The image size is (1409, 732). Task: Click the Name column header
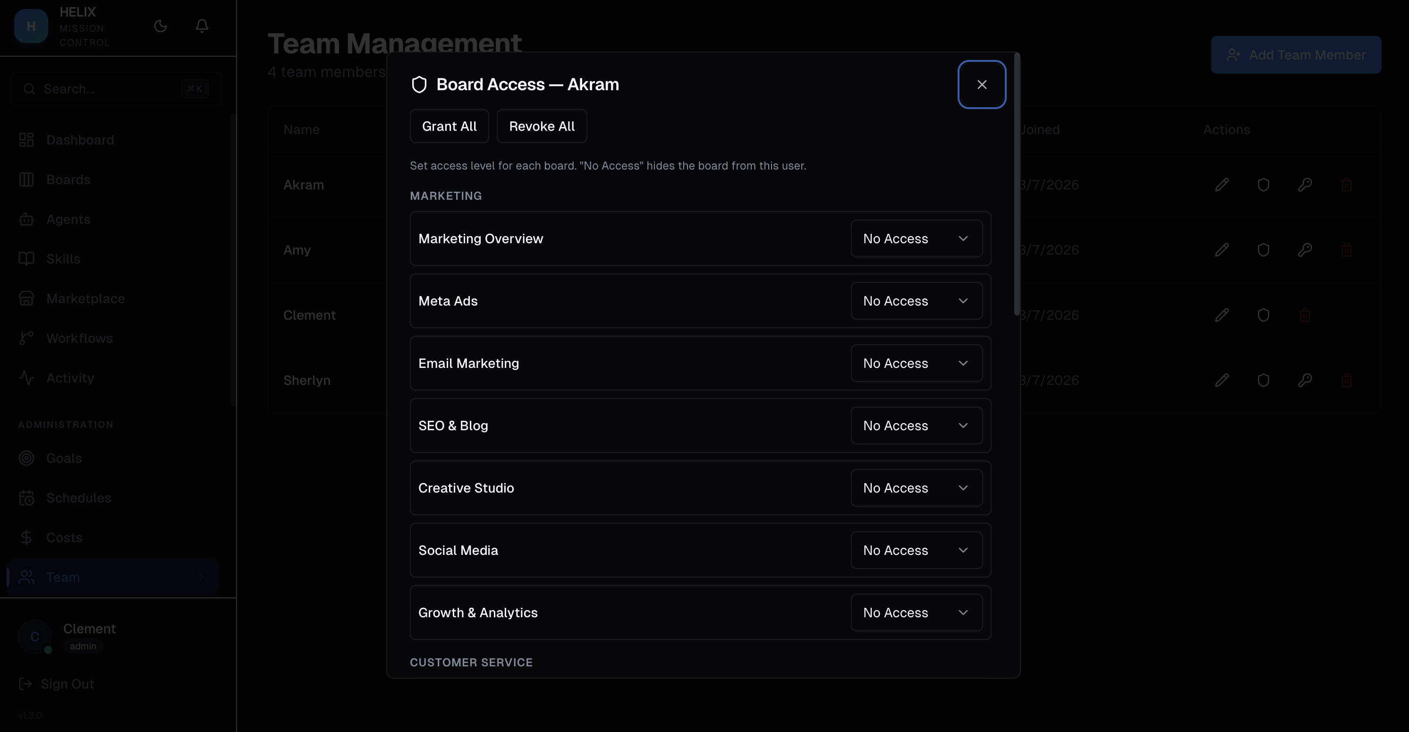(x=301, y=130)
